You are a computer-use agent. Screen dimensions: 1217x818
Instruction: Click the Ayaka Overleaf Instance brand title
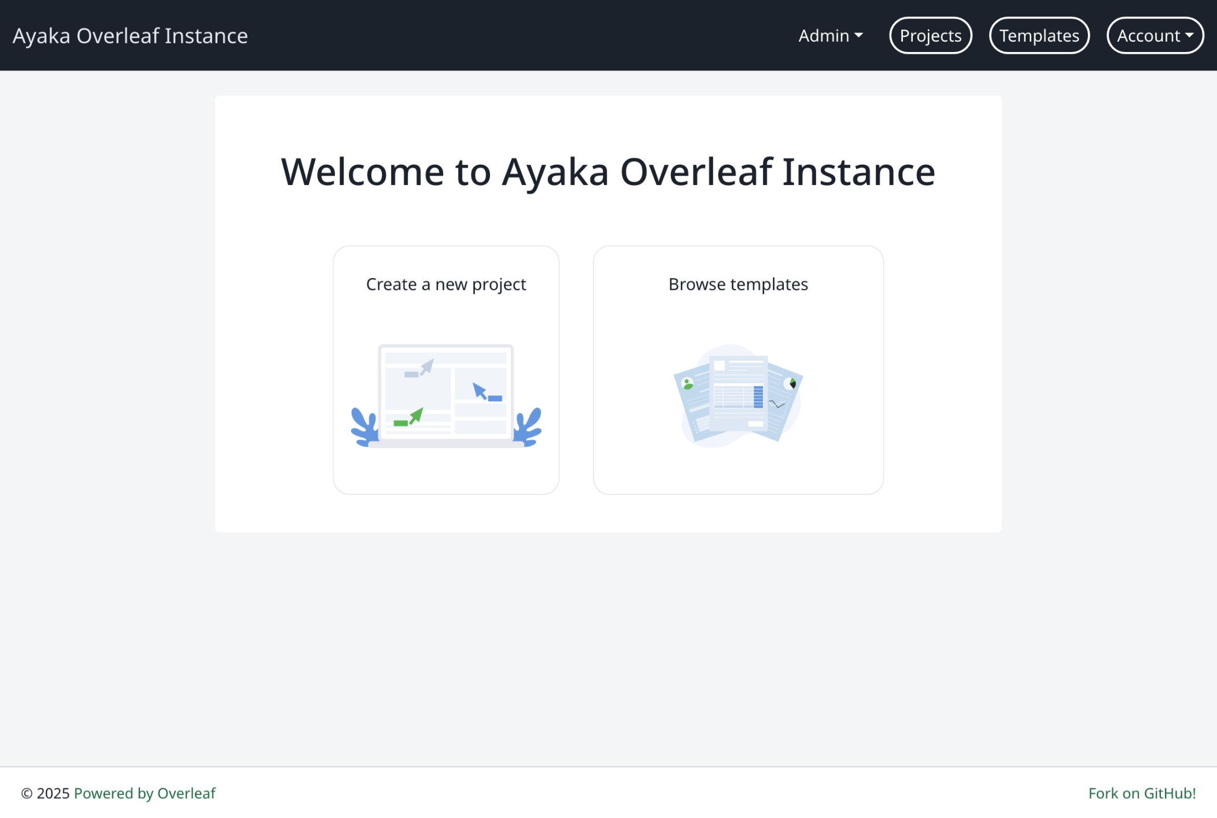pyautogui.click(x=130, y=36)
